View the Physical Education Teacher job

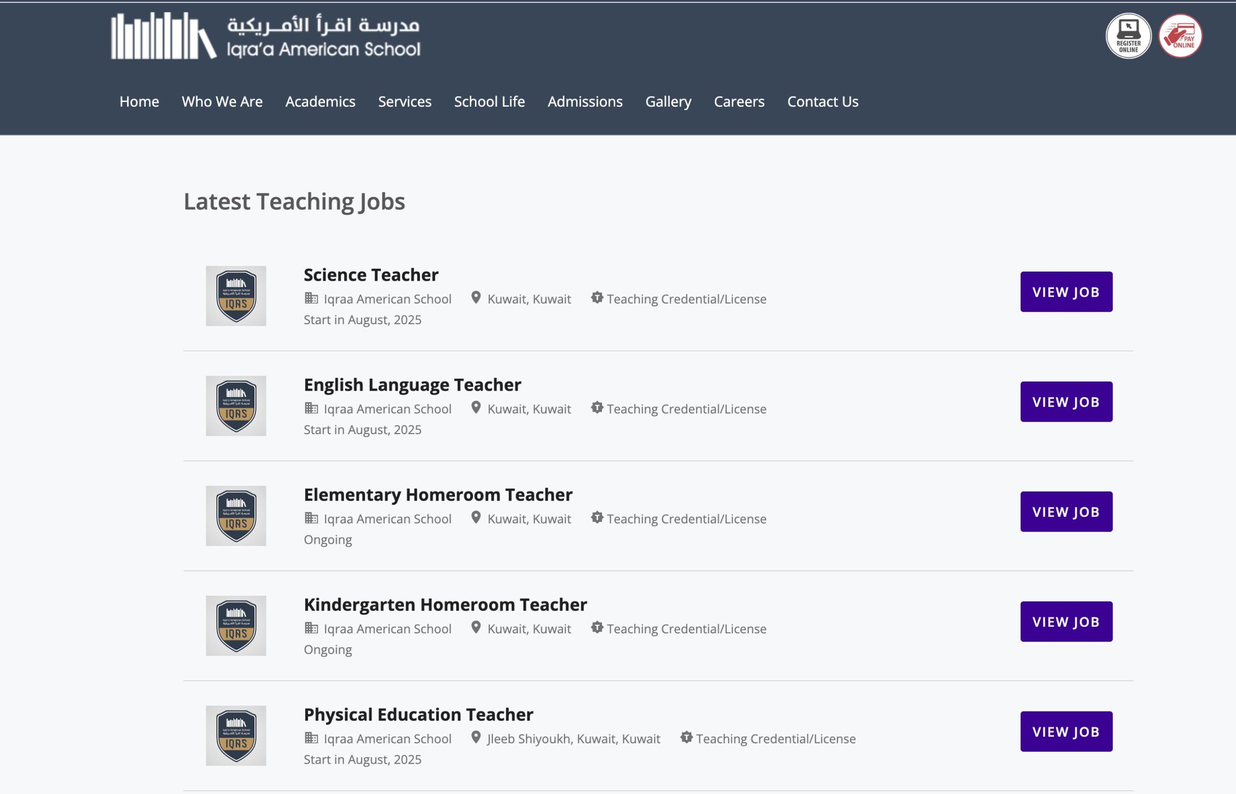point(1066,732)
